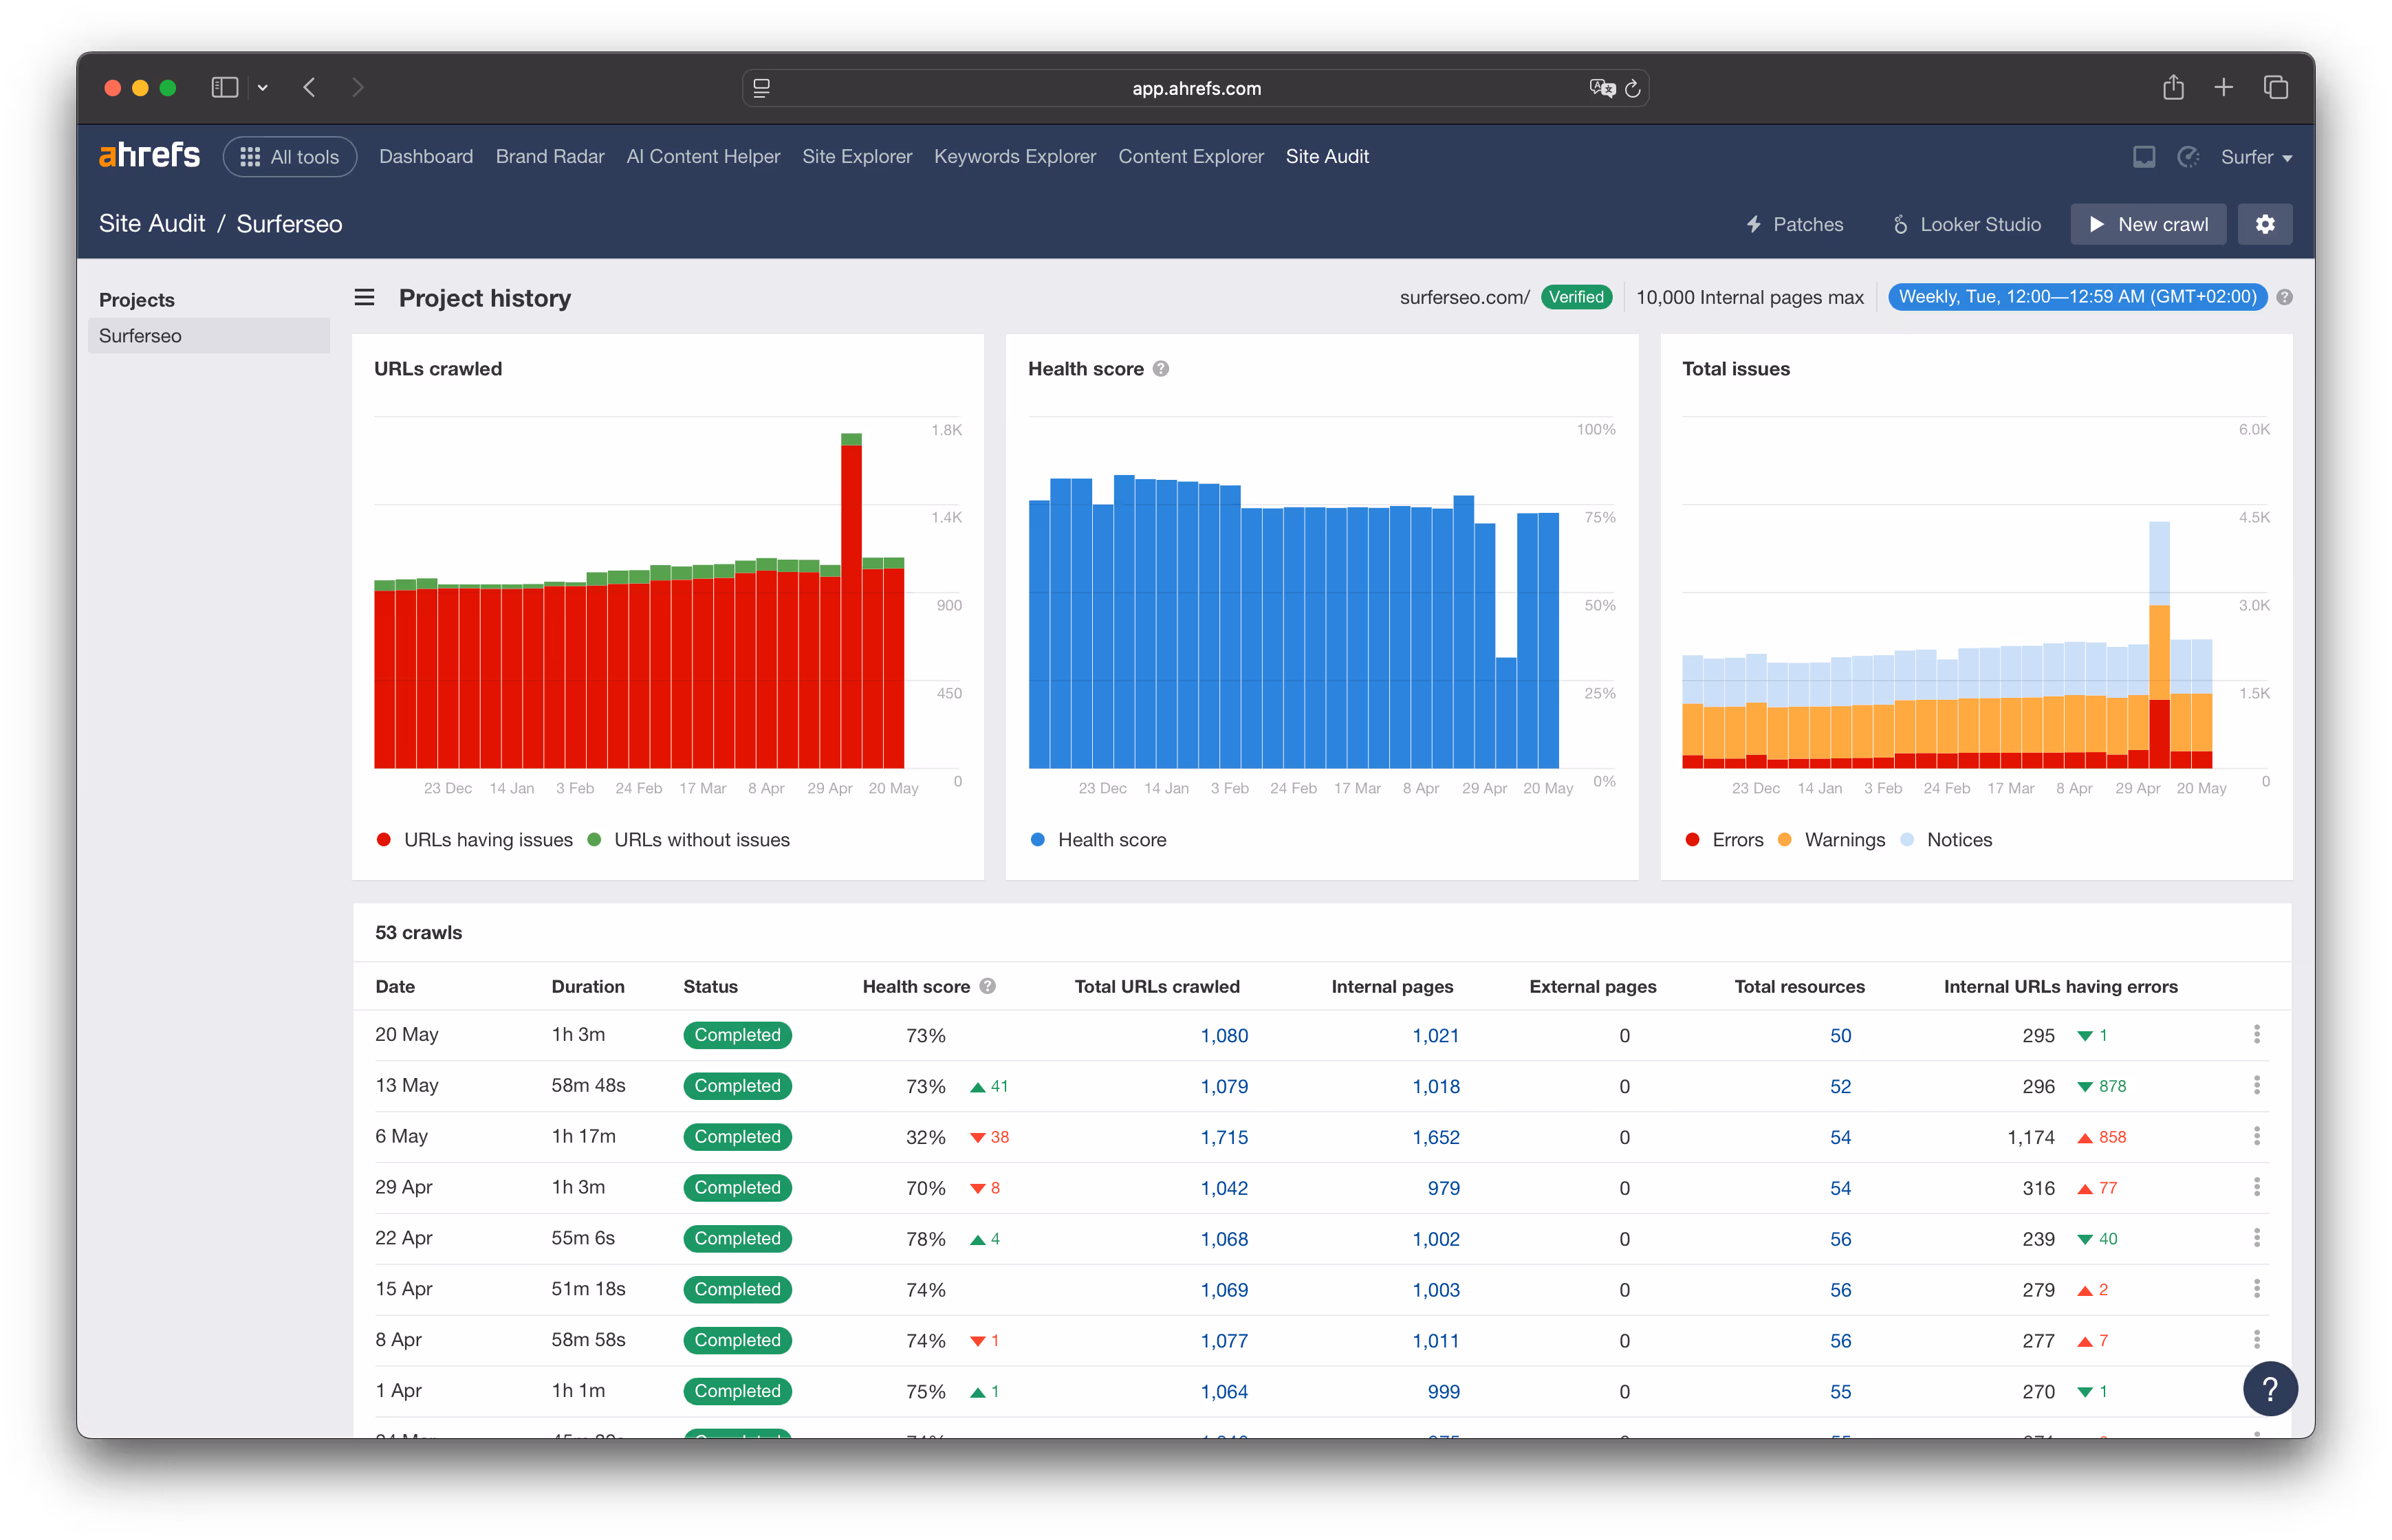
Task: Open the All tools menu
Action: pyautogui.click(x=290, y=157)
